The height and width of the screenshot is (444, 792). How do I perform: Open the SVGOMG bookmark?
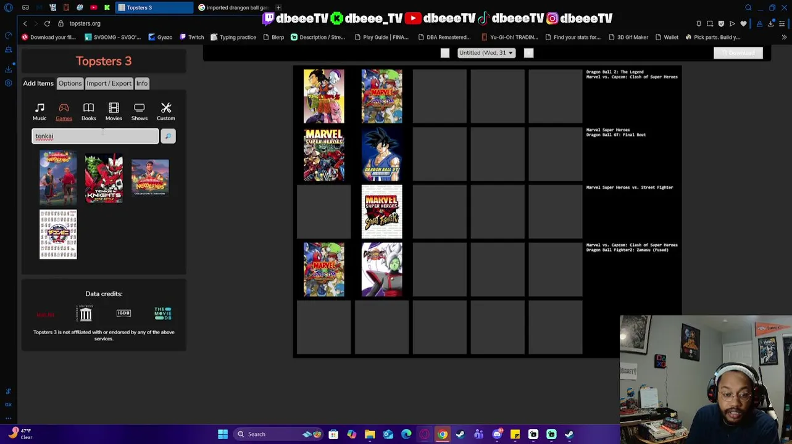pyautogui.click(x=112, y=37)
